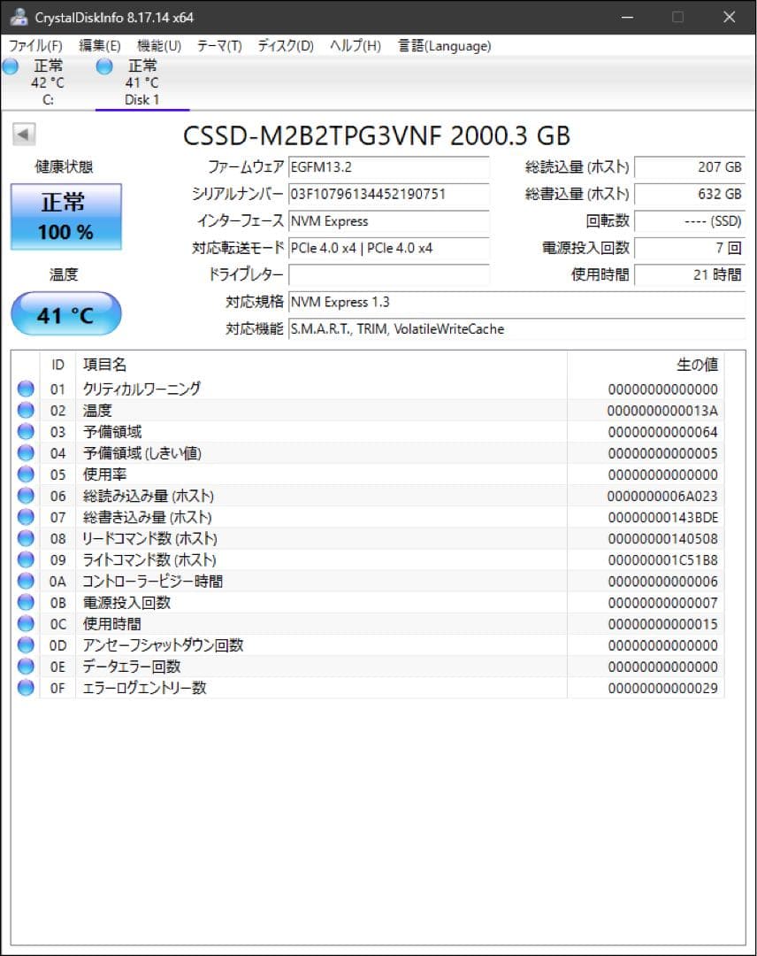Click the blue indicator next to 温度 attribute
Screen dimensions: 757x956
pos(25,409)
